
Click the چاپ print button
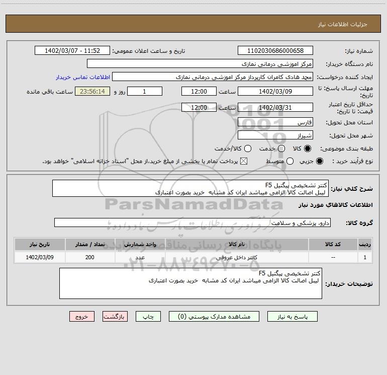148,317
